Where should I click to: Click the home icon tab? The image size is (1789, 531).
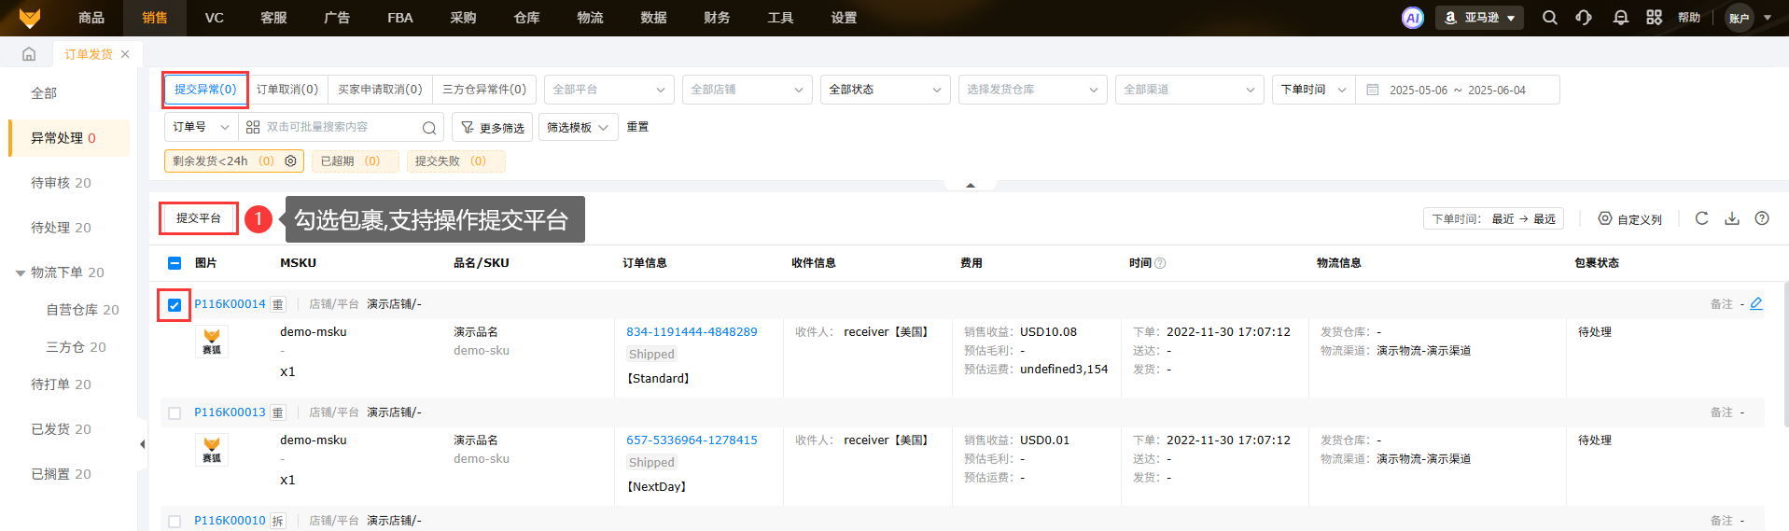coord(29,54)
